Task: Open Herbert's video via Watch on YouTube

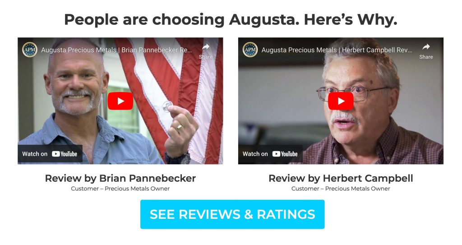Action: point(271,154)
